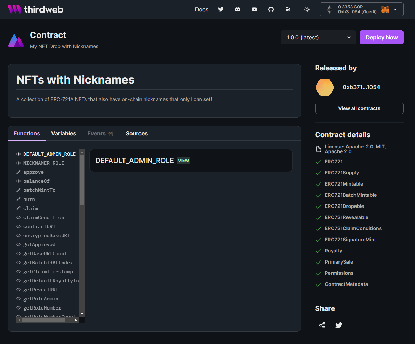Click the function list scroll-up arrow
This screenshot has height=344, width=415.
click(x=82, y=152)
